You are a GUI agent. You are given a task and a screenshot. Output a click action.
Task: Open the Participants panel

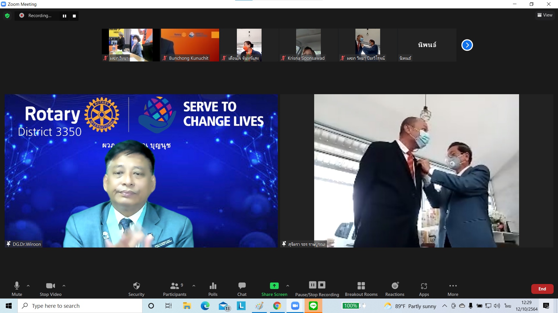[x=175, y=289]
